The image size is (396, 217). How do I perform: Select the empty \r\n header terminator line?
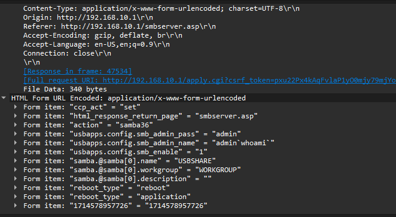(32, 62)
